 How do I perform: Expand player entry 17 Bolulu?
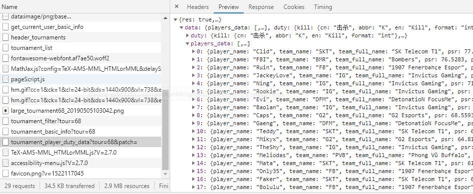click(x=193, y=187)
